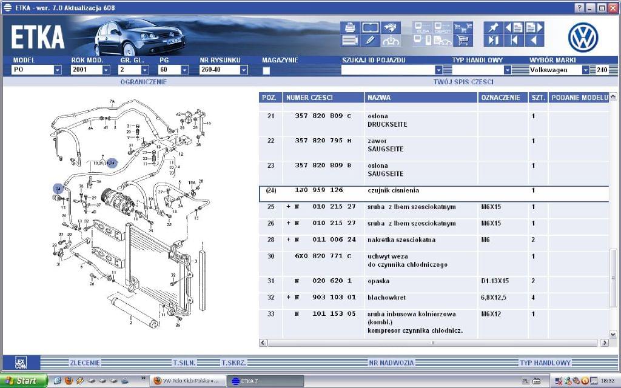This screenshot has width=621, height=388.
Task: Select row 33 sruba inbusowa kolnierzowa
Action: [434, 323]
